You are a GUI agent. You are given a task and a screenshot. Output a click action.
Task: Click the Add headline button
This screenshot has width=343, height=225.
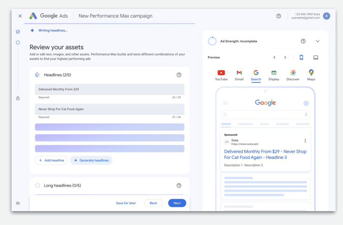coord(51,160)
